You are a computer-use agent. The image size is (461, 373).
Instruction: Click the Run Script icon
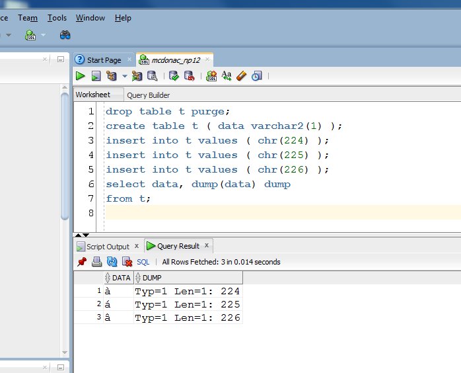click(96, 76)
